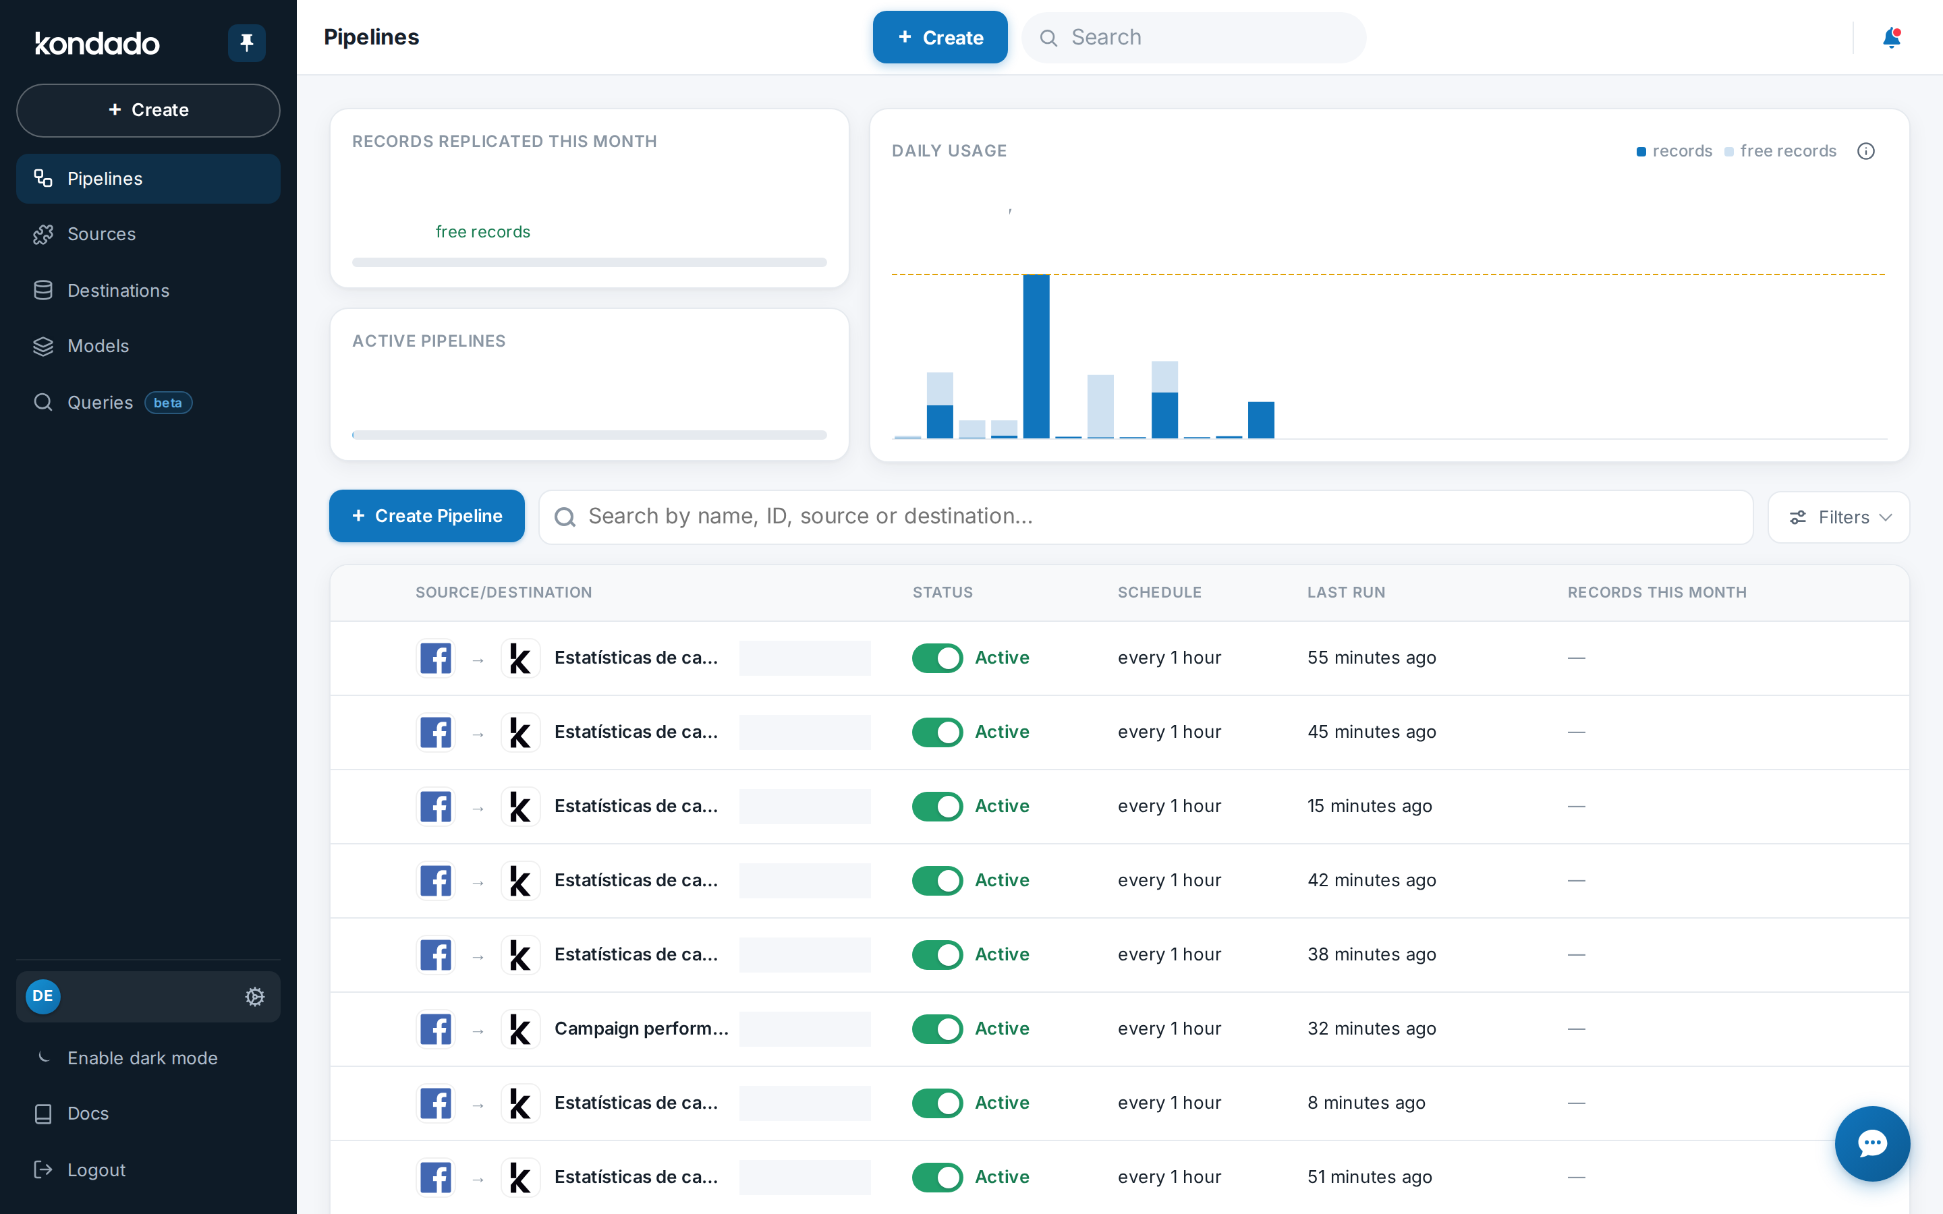The image size is (1943, 1214).
Task: Click Kondado destination icon in 51 minutes ago row
Action: 520,1177
